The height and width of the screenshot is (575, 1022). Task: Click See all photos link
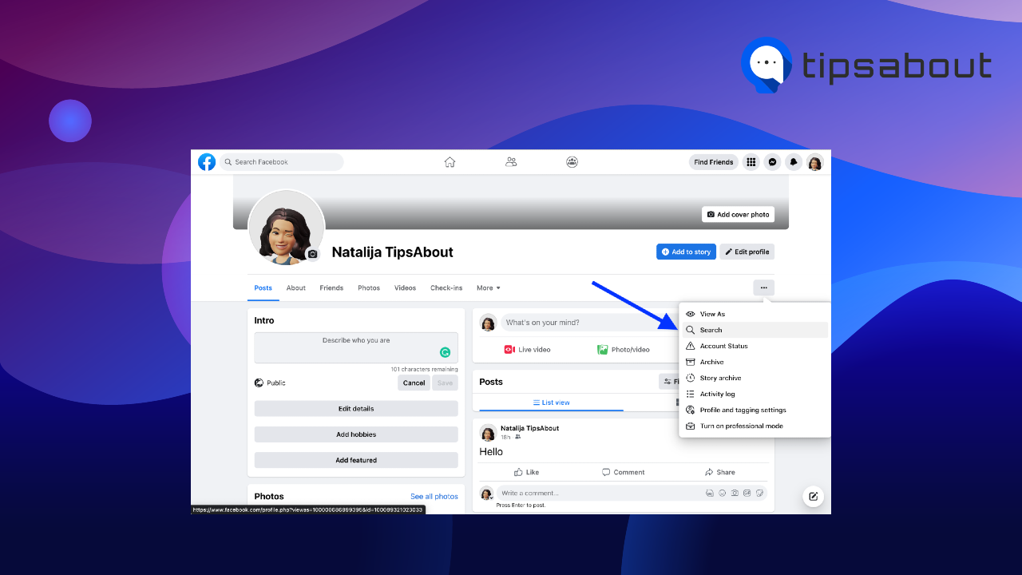tap(434, 497)
